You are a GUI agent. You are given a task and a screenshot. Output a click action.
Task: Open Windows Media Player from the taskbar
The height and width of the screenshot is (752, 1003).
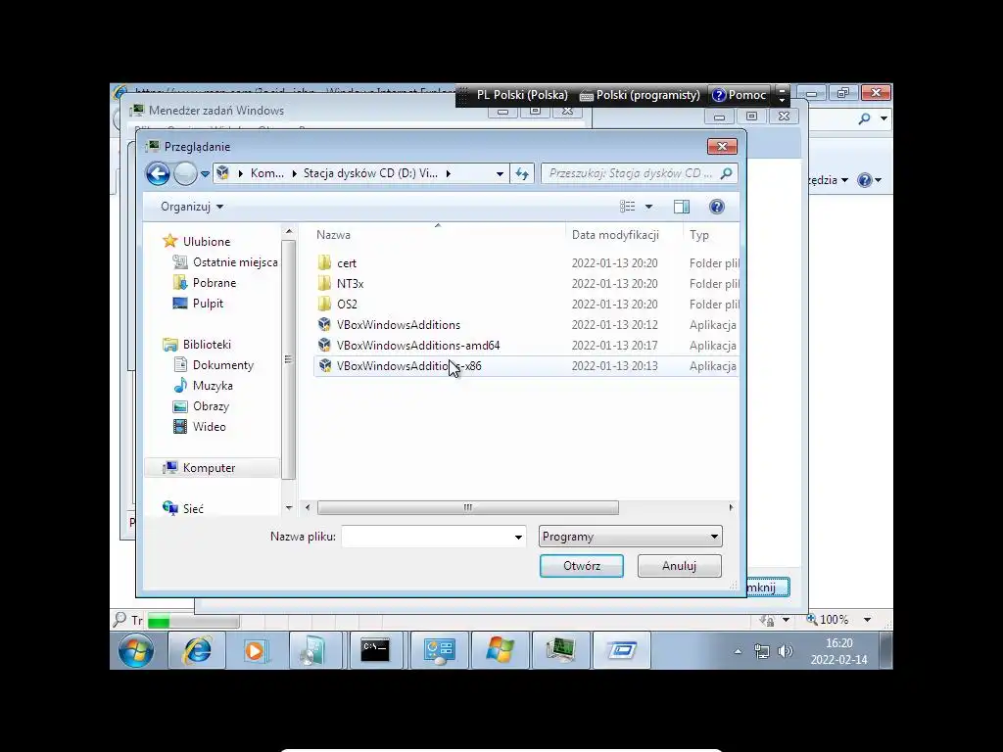tap(256, 651)
